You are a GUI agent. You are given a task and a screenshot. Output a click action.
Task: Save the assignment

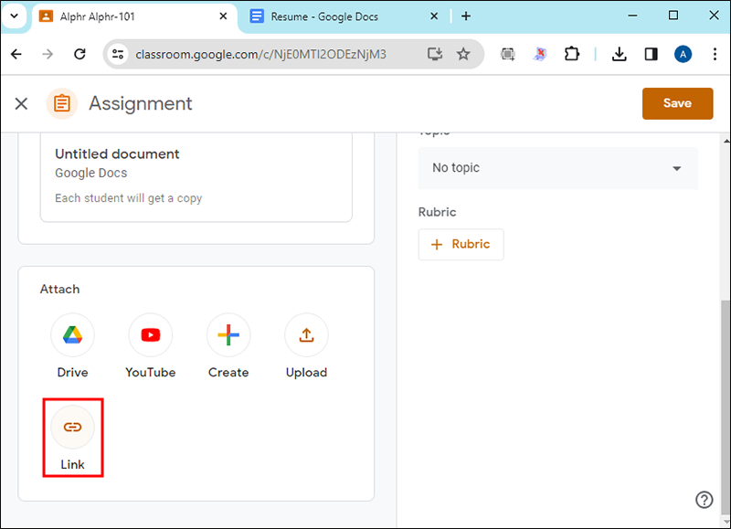click(x=677, y=103)
